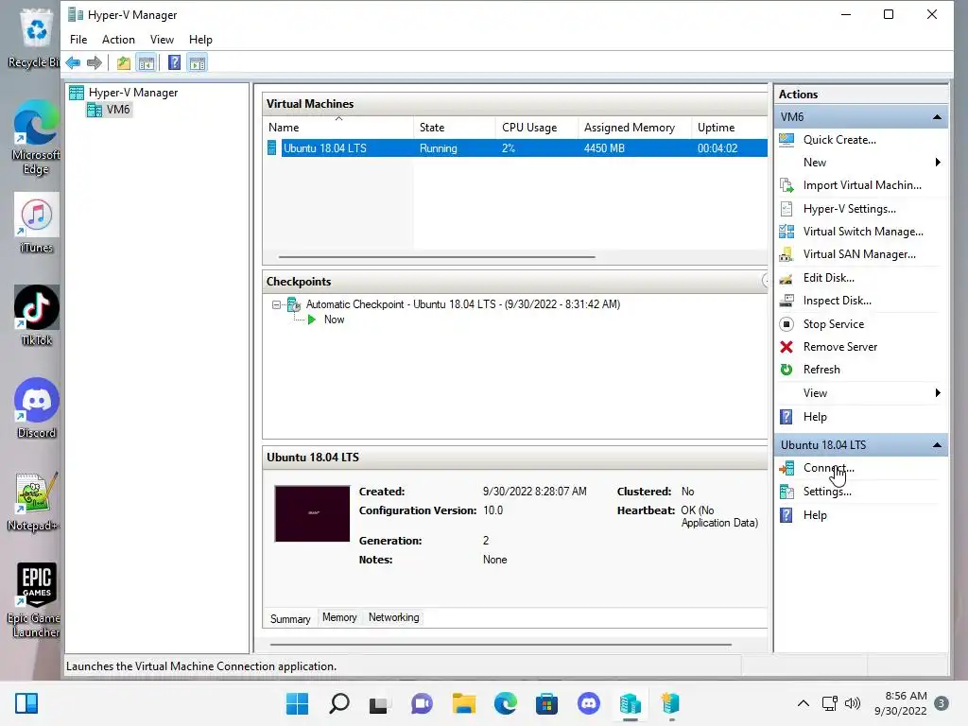Open the File menu
Image resolution: width=968 pixels, height=726 pixels.
coord(78,40)
